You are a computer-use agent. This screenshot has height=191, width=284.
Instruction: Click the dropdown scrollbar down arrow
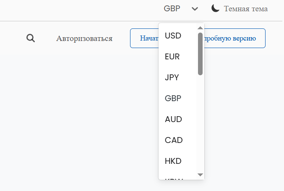pyautogui.click(x=200, y=174)
